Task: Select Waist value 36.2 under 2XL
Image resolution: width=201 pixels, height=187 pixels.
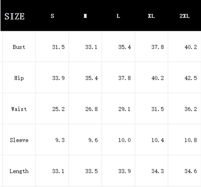Action: [191, 109]
